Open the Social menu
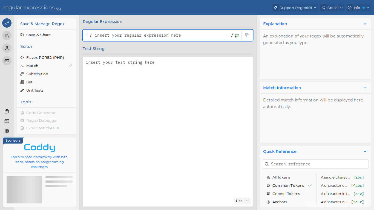Screen dimensions: 374x210 [x=332, y=8]
